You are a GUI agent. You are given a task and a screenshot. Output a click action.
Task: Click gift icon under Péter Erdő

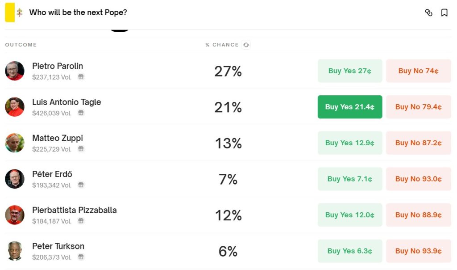click(x=81, y=185)
